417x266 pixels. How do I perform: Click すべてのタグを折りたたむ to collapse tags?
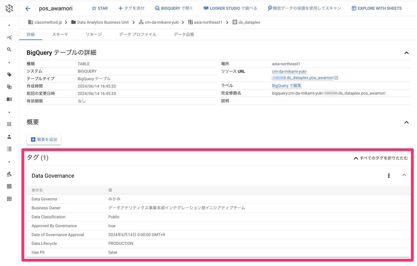point(380,158)
